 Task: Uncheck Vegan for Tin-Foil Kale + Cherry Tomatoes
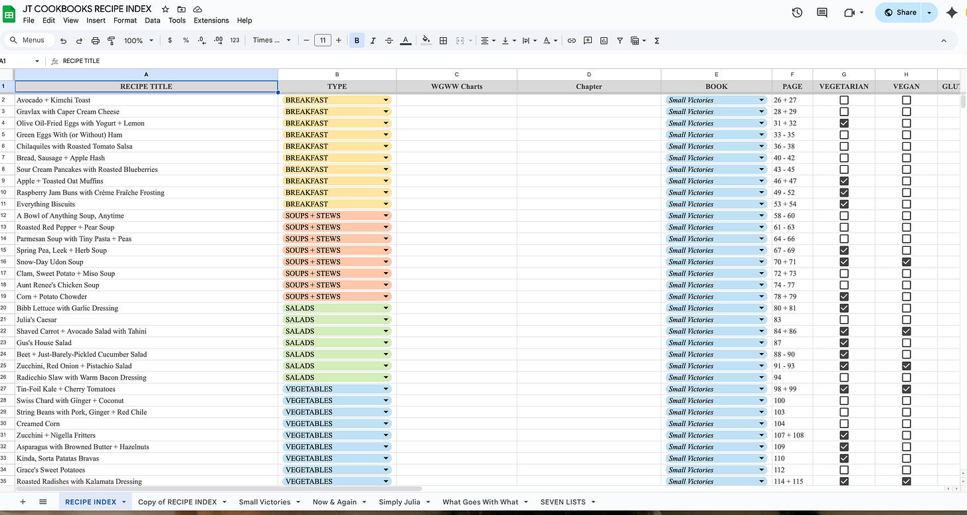907,389
